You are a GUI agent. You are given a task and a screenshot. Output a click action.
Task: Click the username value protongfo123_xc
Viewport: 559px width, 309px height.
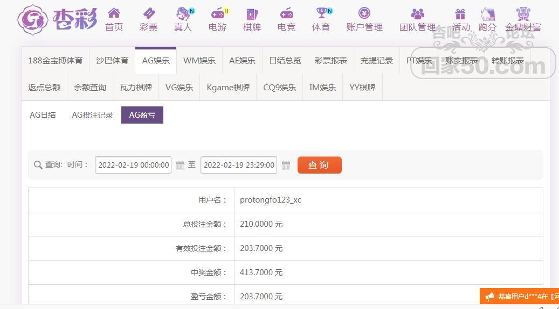271,200
